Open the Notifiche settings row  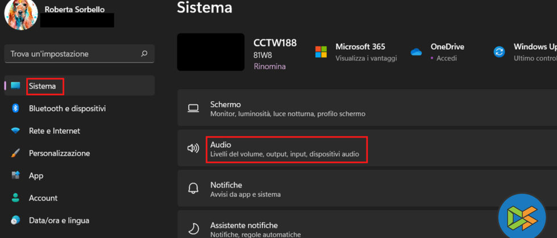[x=341, y=189]
